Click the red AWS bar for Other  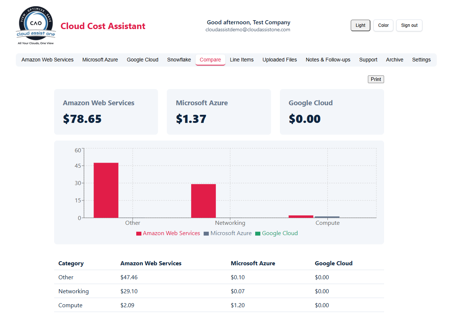coord(106,190)
